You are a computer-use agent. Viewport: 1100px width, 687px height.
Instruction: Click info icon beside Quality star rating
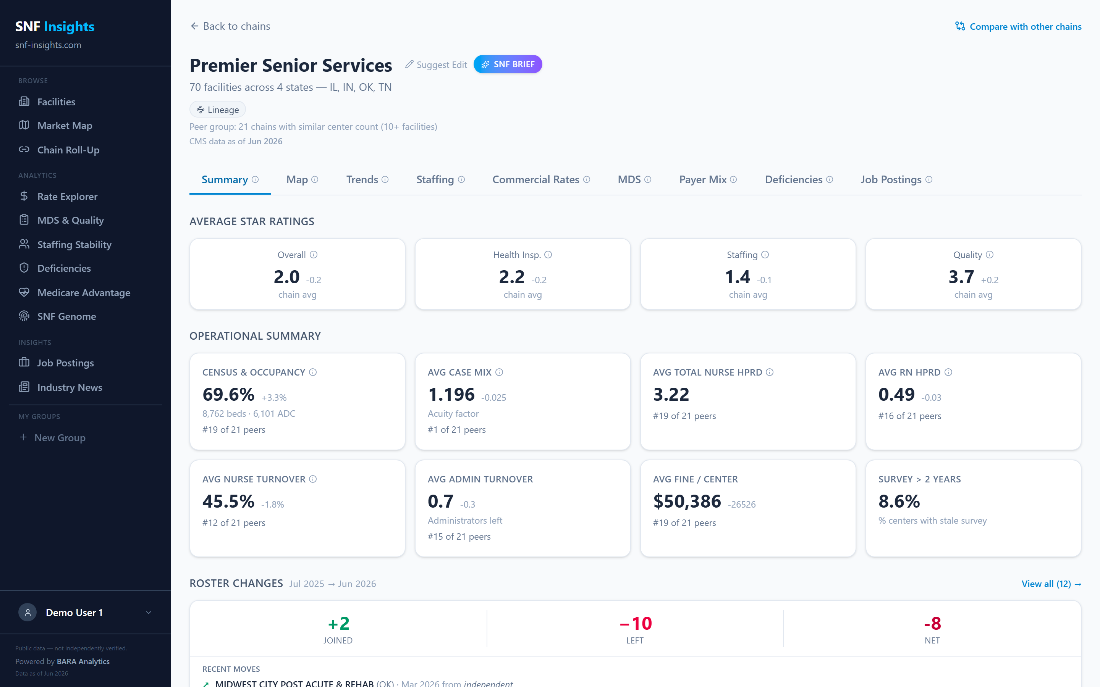tap(990, 255)
